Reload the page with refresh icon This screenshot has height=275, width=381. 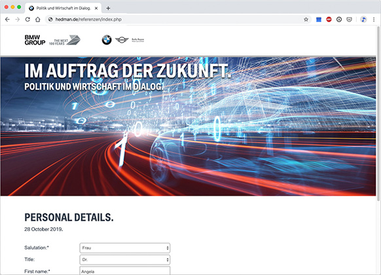[27, 20]
